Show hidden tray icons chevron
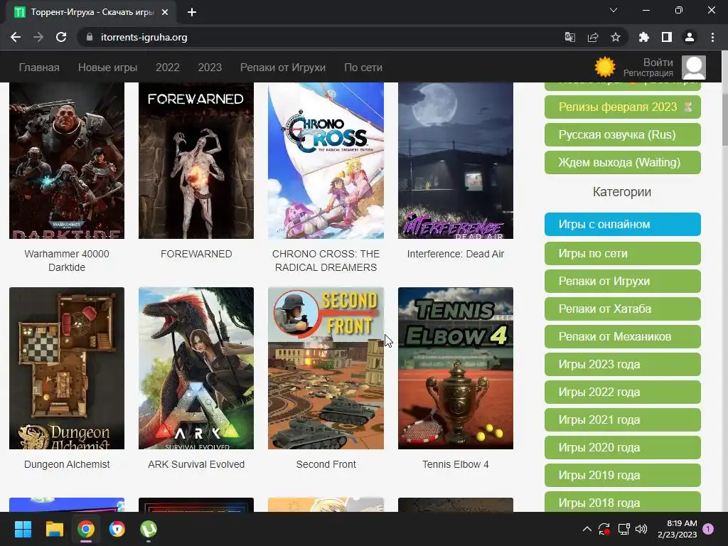728x546 pixels. [x=587, y=529]
